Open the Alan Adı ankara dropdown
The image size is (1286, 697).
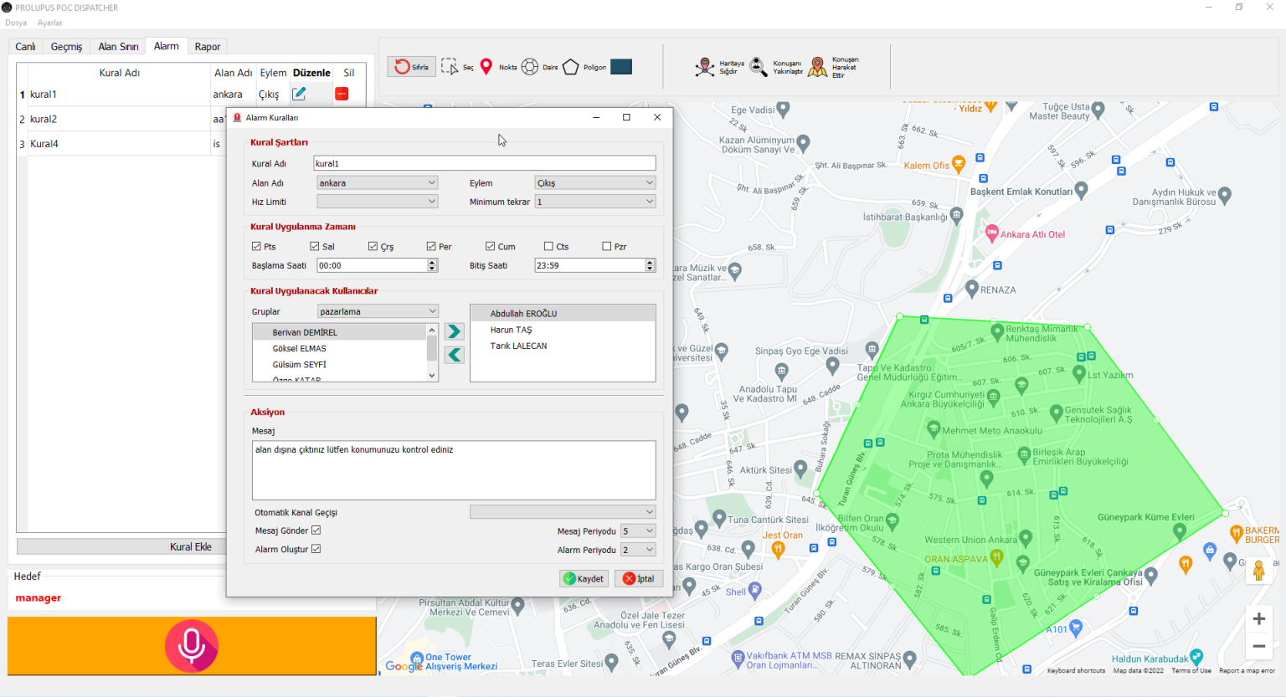[x=378, y=182]
